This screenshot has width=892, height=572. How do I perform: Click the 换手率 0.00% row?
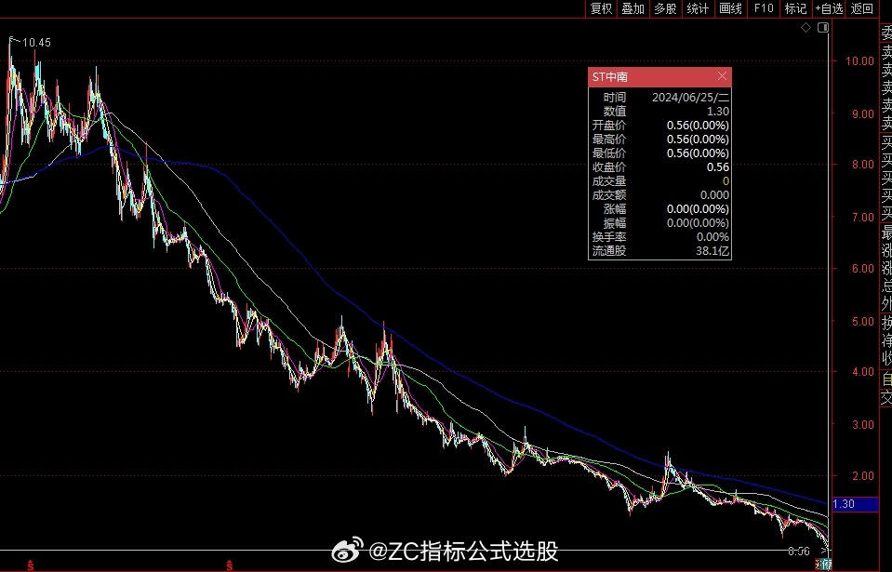point(659,237)
